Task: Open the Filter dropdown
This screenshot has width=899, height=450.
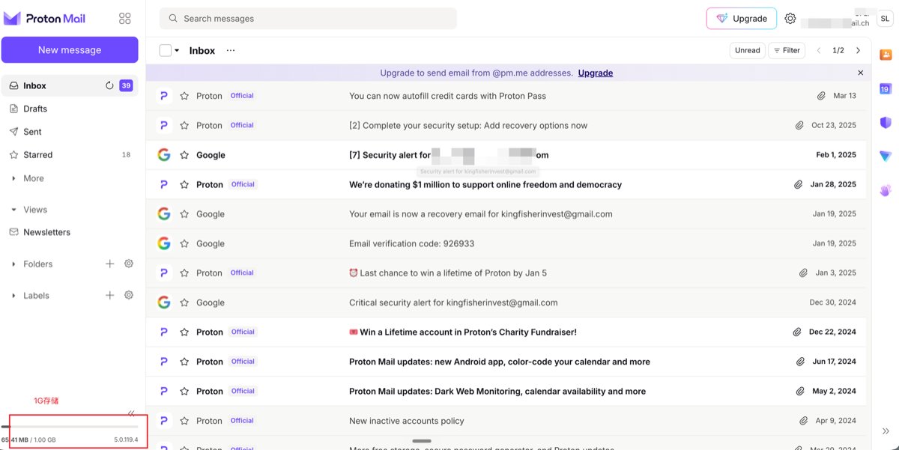Action: pos(787,50)
